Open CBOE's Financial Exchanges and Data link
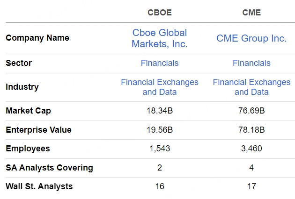The image size is (295, 199). (159, 87)
